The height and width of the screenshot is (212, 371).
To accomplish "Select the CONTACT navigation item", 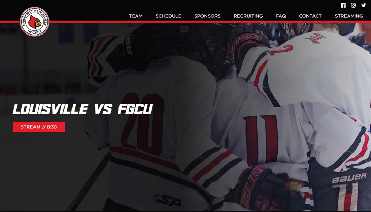I will click(310, 16).
